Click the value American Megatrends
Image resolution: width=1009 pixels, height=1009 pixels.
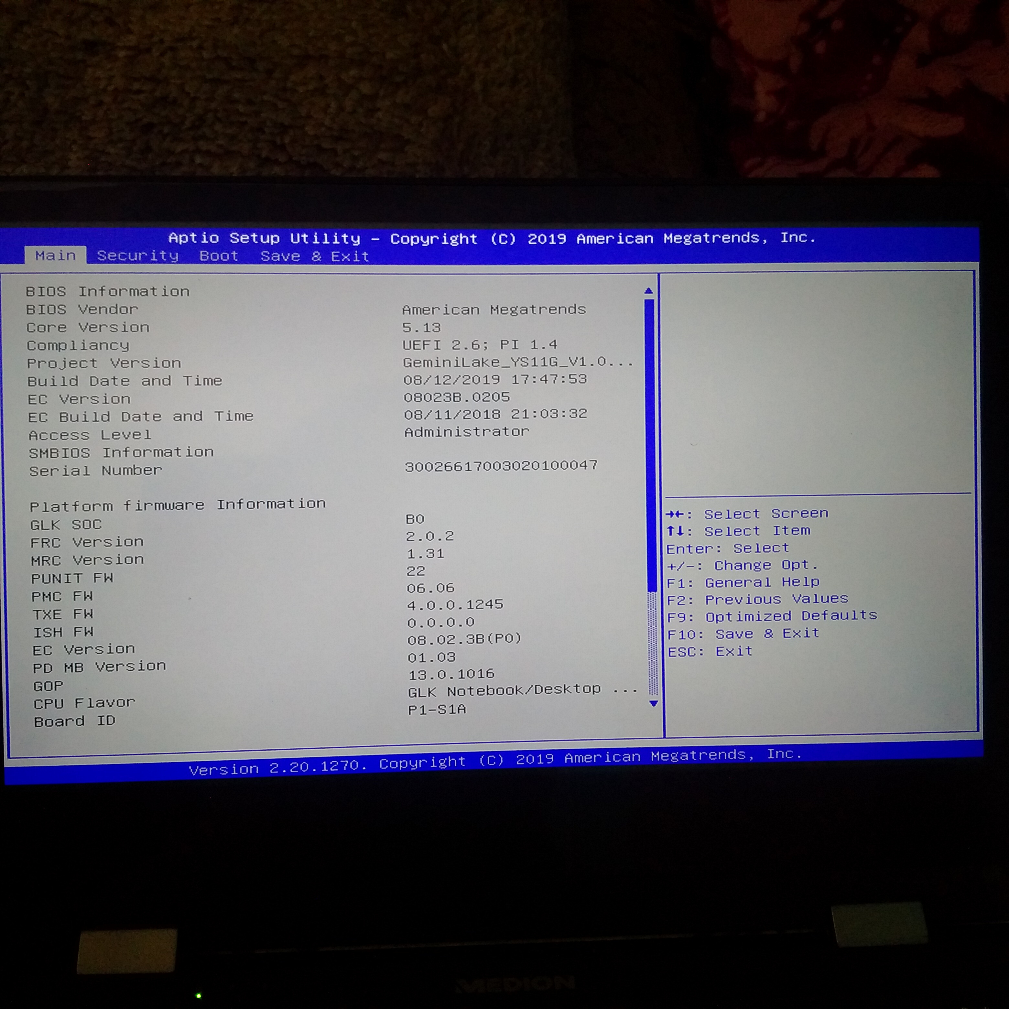tap(494, 310)
